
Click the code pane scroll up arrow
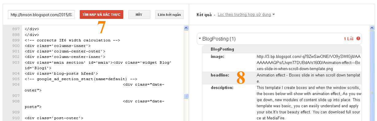coord(186,28)
